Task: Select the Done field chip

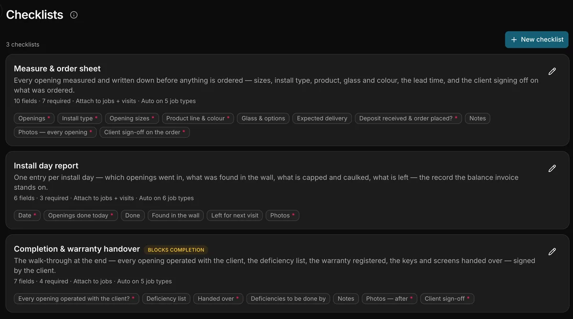Action: (133, 216)
